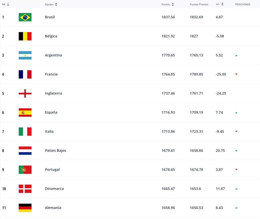Click the England flag icon

pos(25,93)
